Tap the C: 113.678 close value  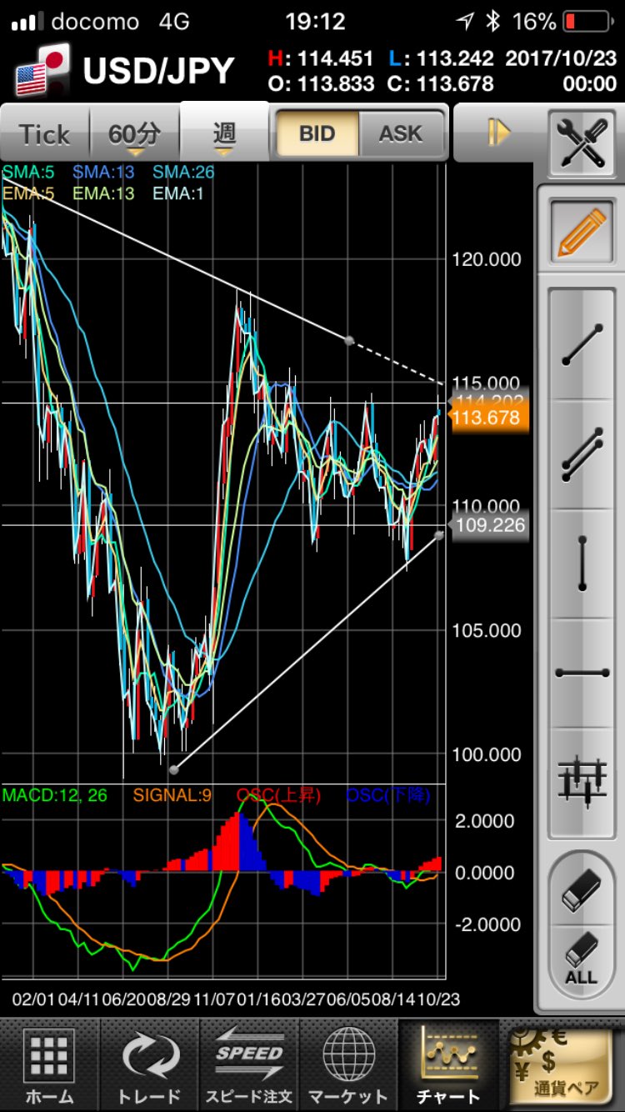pyautogui.click(x=442, y=83)
